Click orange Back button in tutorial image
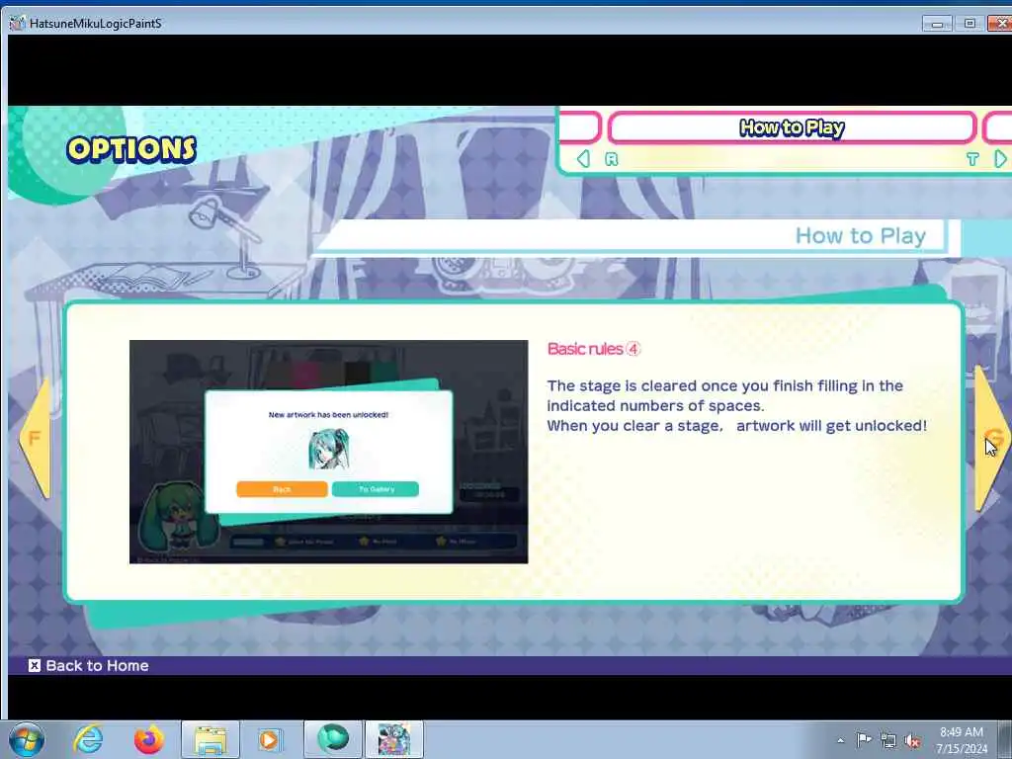This screenshot has height=759, width=1012. (282, 489)
